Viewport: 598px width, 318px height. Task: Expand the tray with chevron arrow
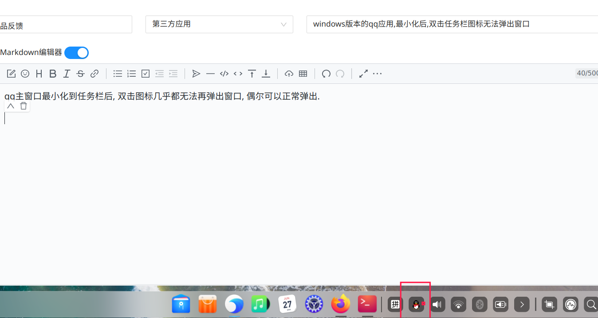click(522, 304)
